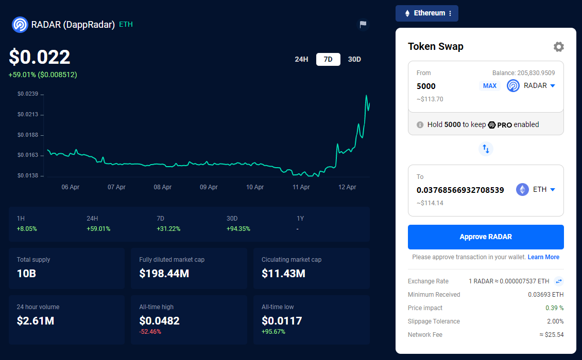The image size is (582, 360).
Task: Swap From and To tokens arrows
Action: click(486, 149)
